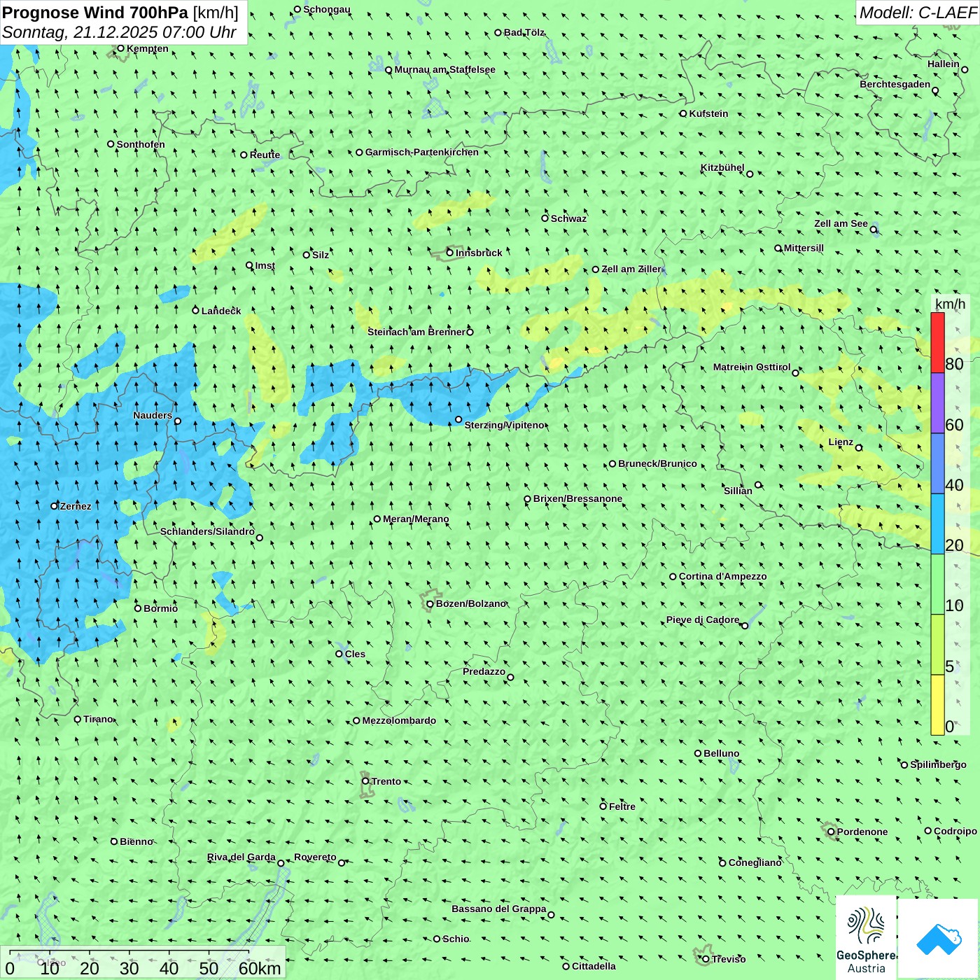Click the purple 60-80 legend color
The image size is (980, 980).
[937, 403]
